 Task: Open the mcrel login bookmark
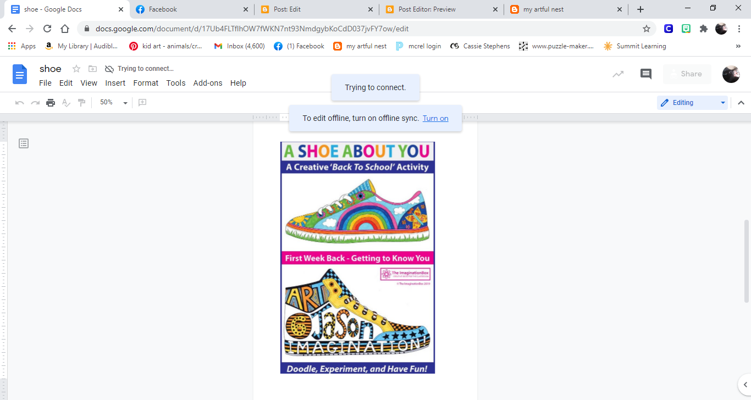pos(418,46)
